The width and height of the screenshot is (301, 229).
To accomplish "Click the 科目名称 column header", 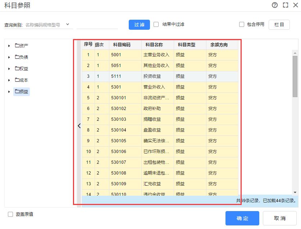I will click(x=158, y=44).
